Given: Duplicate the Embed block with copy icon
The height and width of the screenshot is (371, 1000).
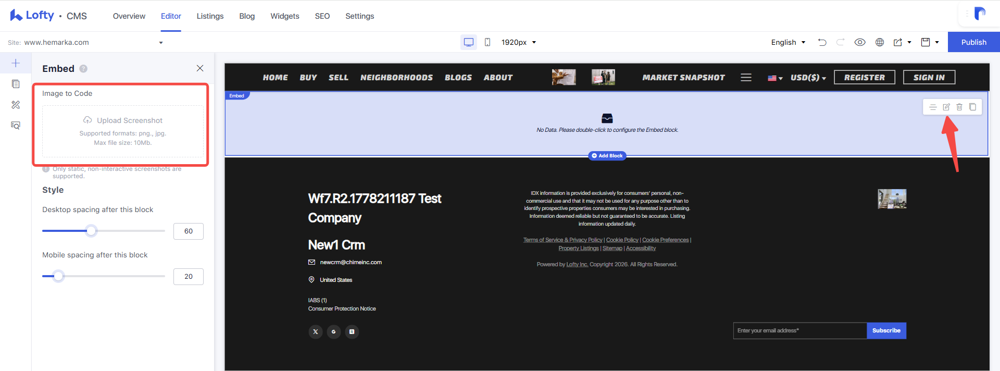Looking at the screenshot, I should click(x=972, y=107).
